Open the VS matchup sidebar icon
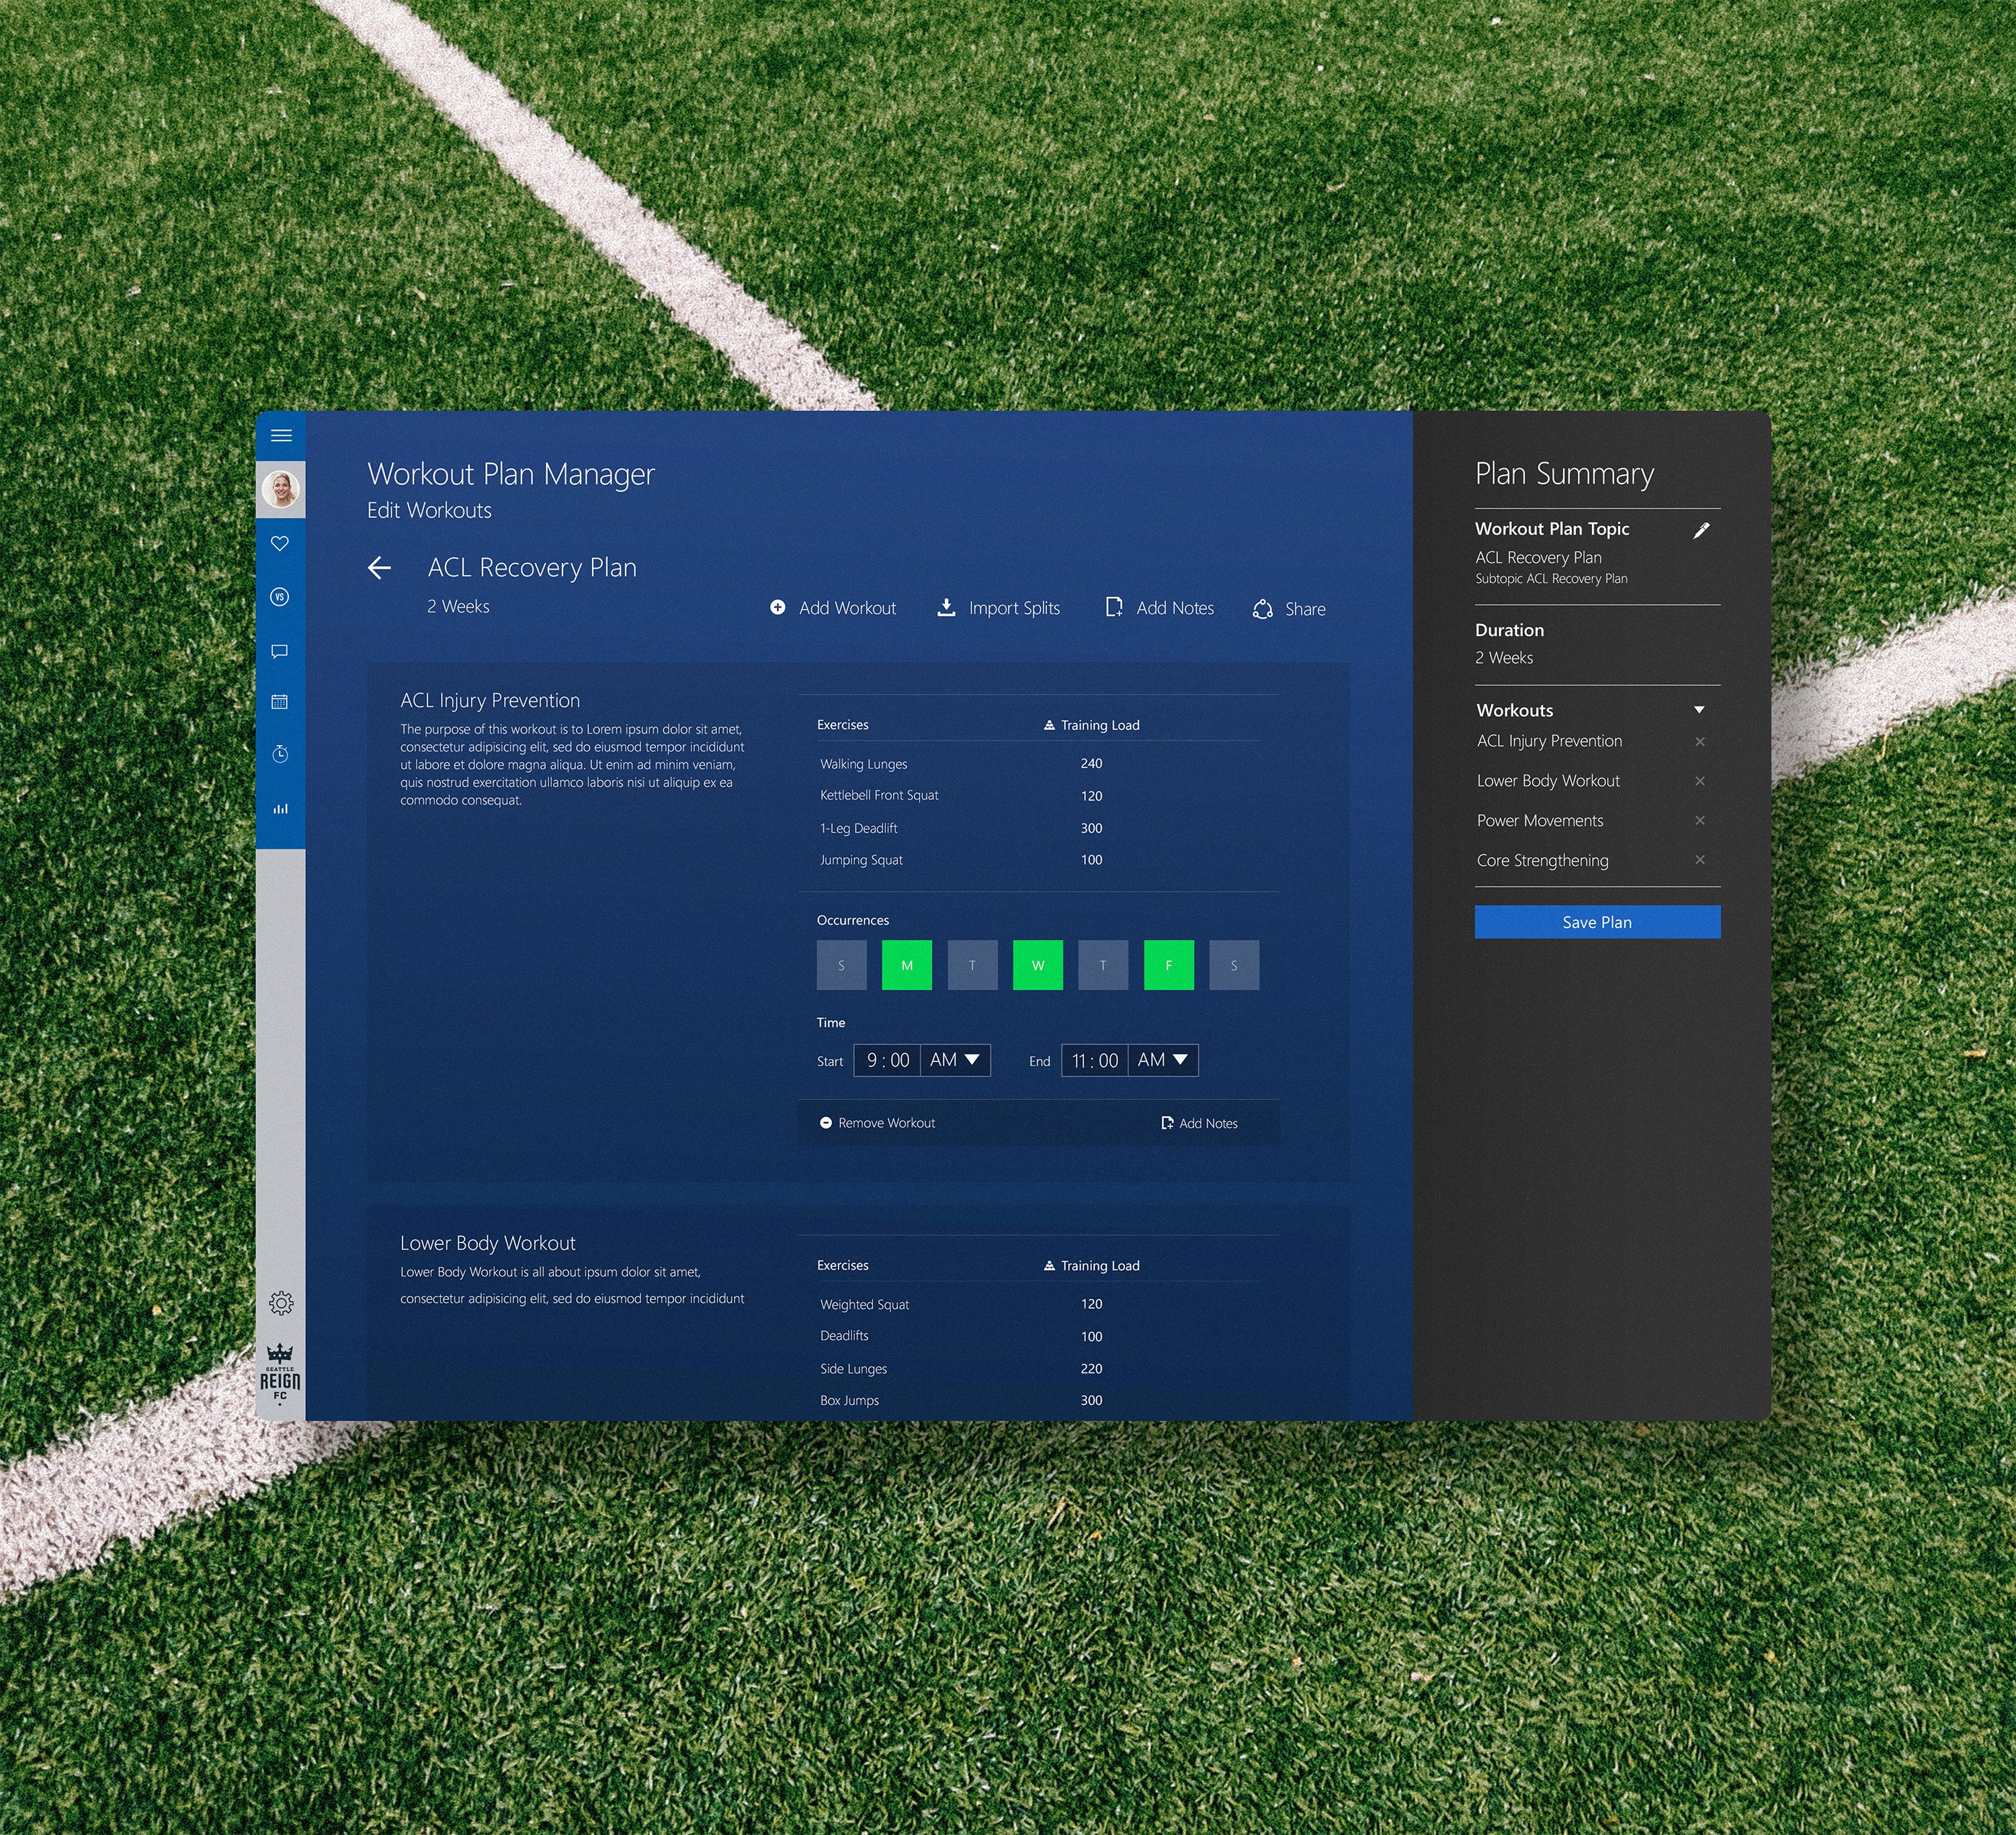 coord(280,596)
